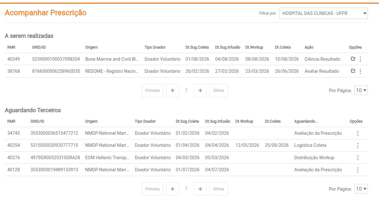Open the options menu for RMR 40276

point(358,158)
